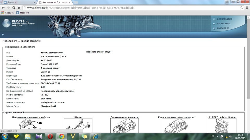
Task: Open C16LSEZ 1.6 Zetec Rocam group
Action: (222, 117)
